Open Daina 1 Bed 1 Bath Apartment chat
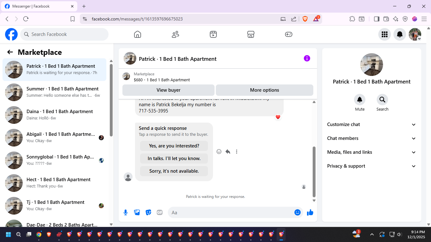Image resolution: width=431 pixels, height=242 pixels. pos(54,115)
